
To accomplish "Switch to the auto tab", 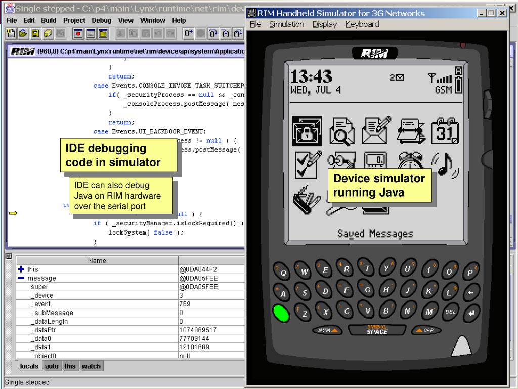I will tap(52, 366).
